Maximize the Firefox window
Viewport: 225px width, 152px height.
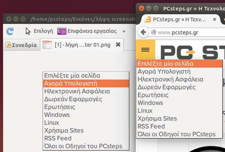pyautogui.click(x=156, y=9)
